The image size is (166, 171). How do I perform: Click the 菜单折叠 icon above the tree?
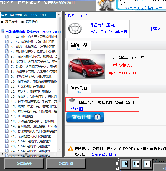pos(22,22)
